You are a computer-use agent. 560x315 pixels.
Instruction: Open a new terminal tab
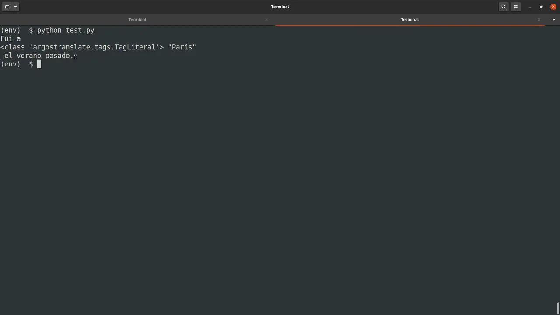point(7,7)
